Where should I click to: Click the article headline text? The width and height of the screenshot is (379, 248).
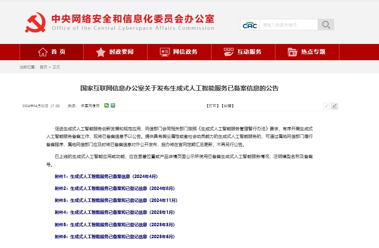pos(179,88)
